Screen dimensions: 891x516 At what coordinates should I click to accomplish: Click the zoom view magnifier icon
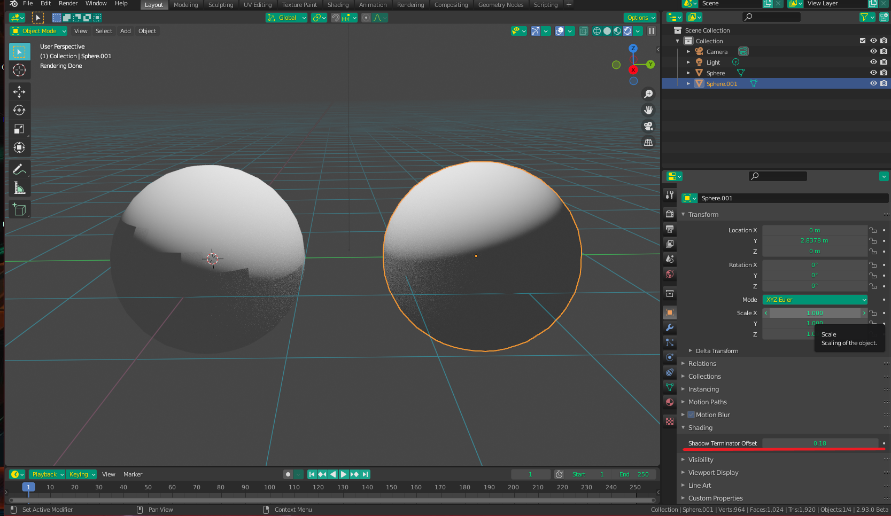pyautogui.click(x=648, y=94)
